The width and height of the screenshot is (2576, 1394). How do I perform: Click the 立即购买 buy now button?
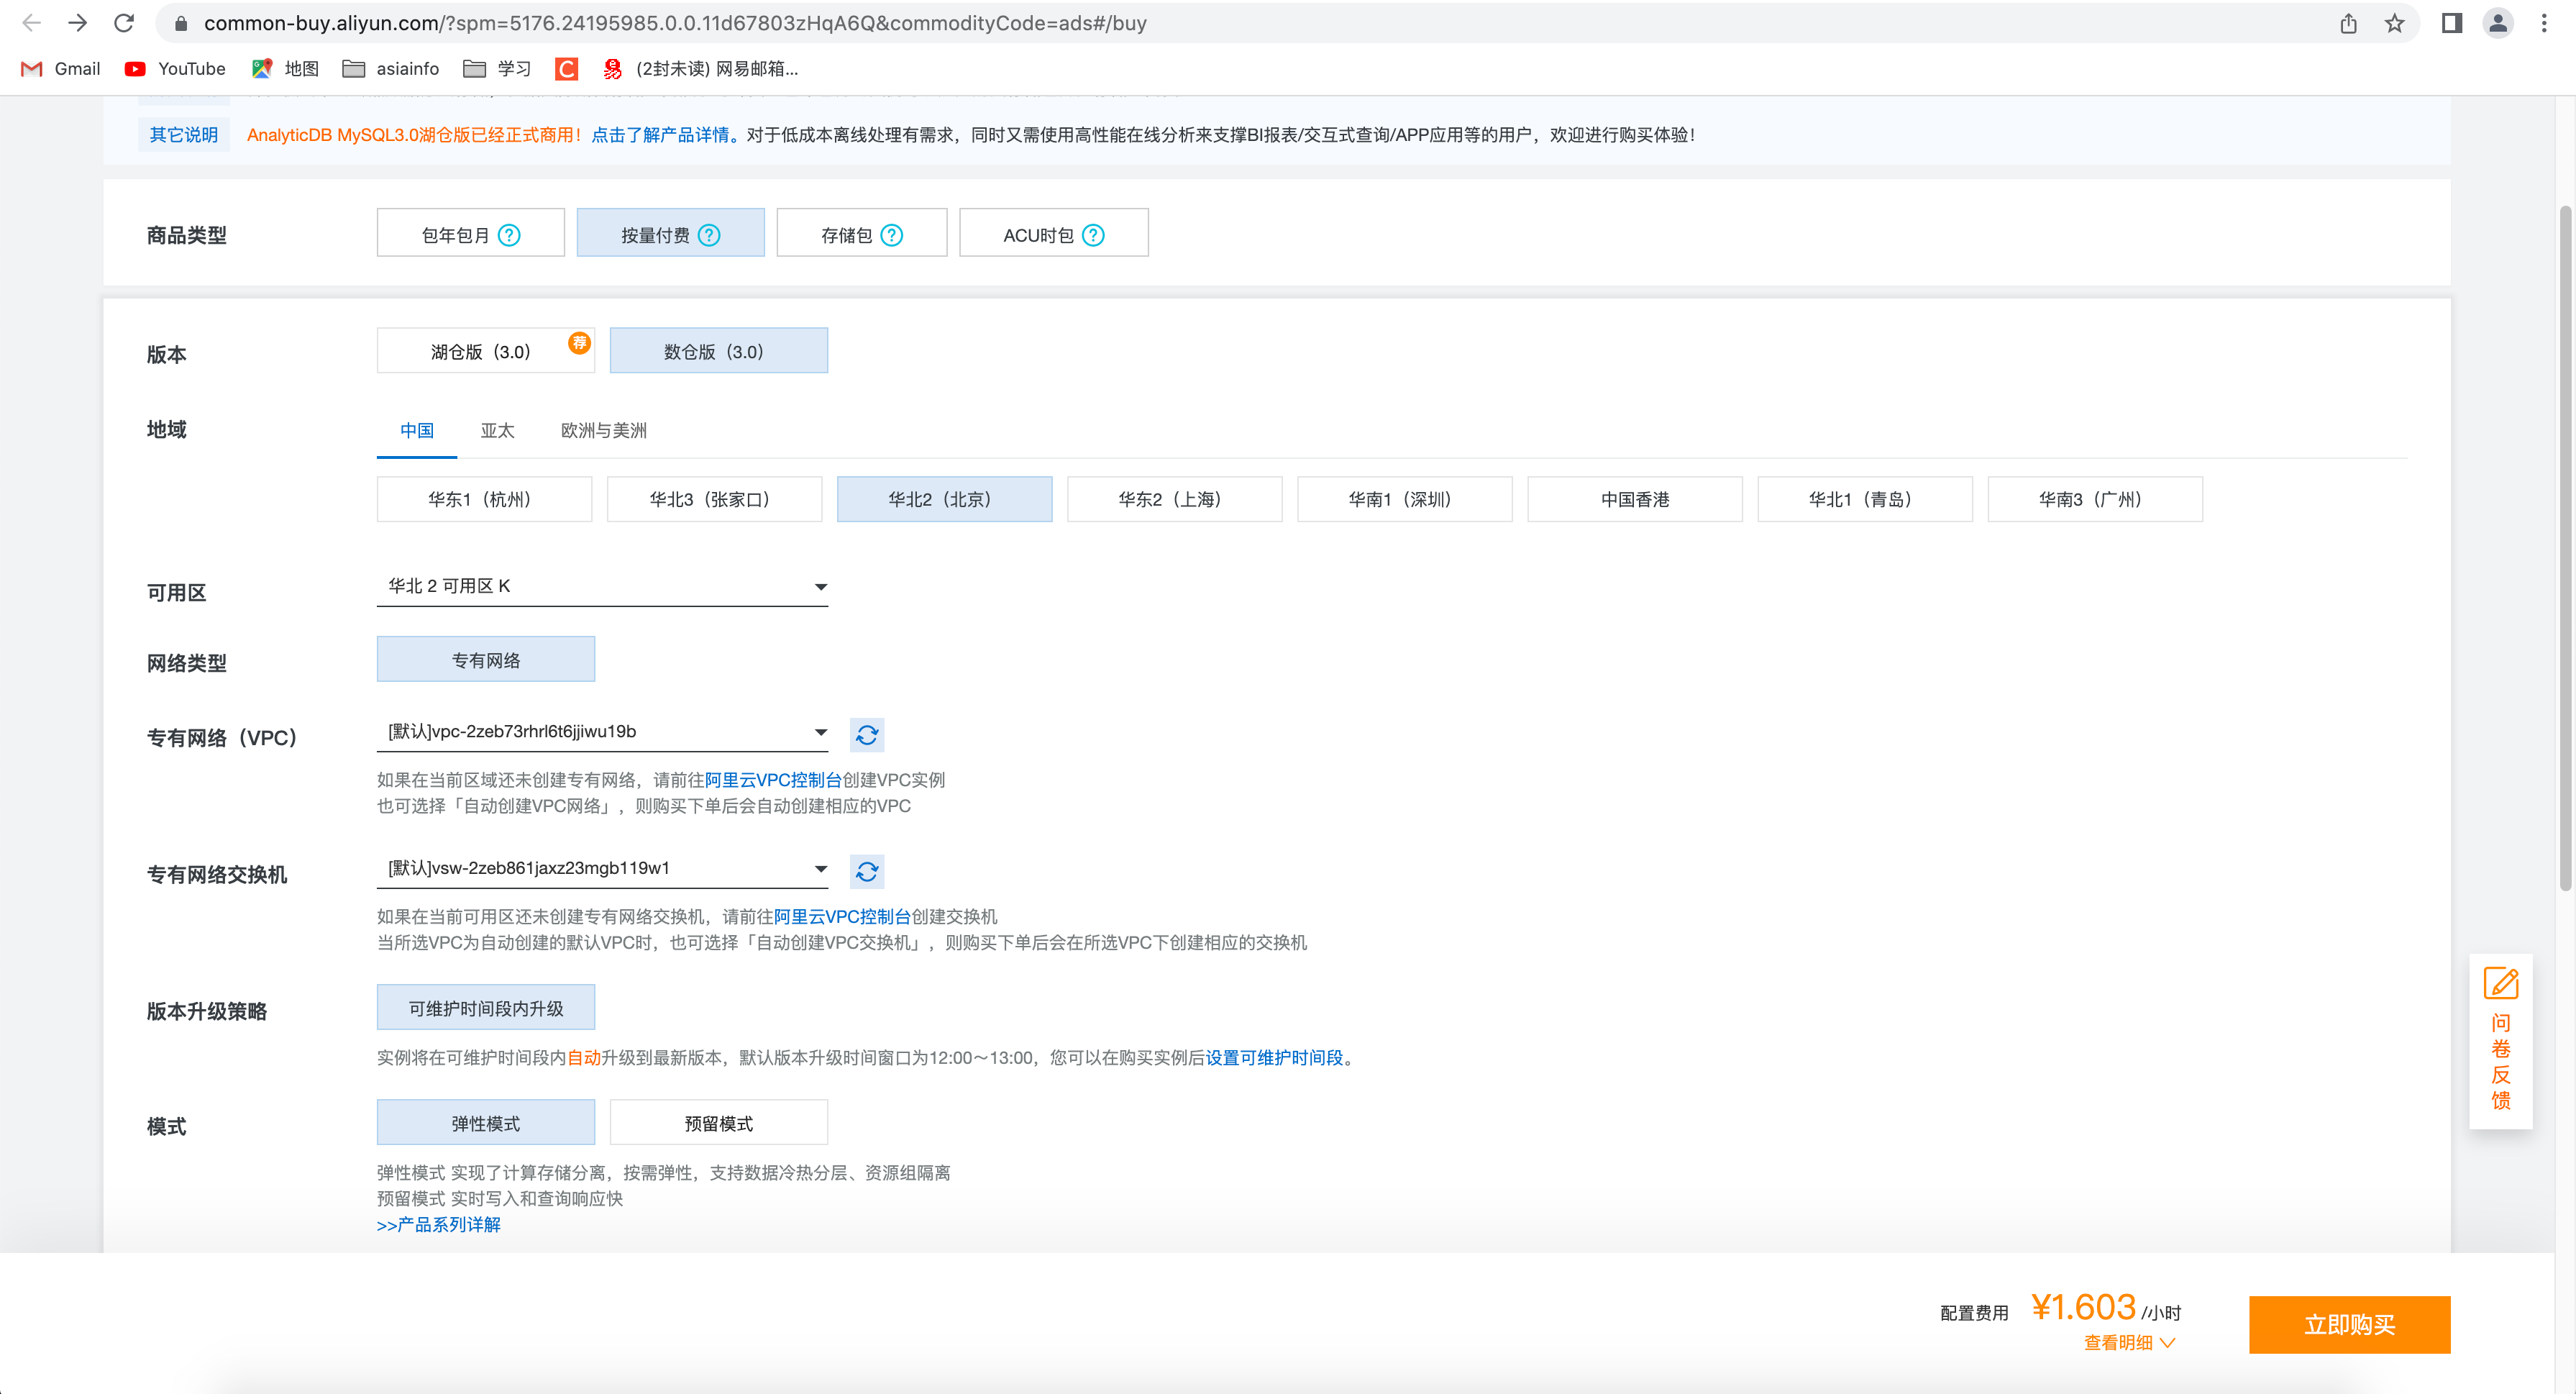pyautogui.click(x=2350, y=1326)
